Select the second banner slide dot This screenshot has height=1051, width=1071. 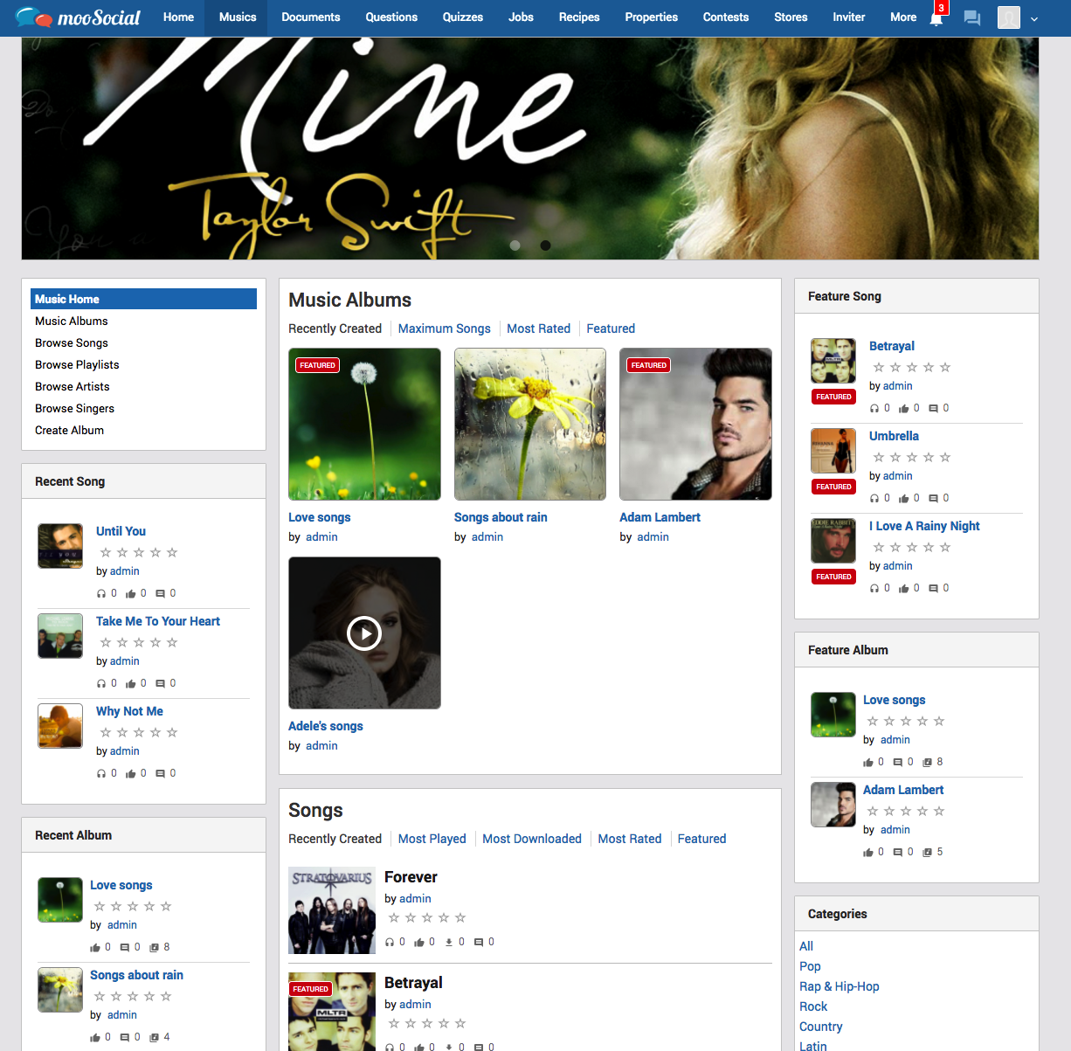545,245
